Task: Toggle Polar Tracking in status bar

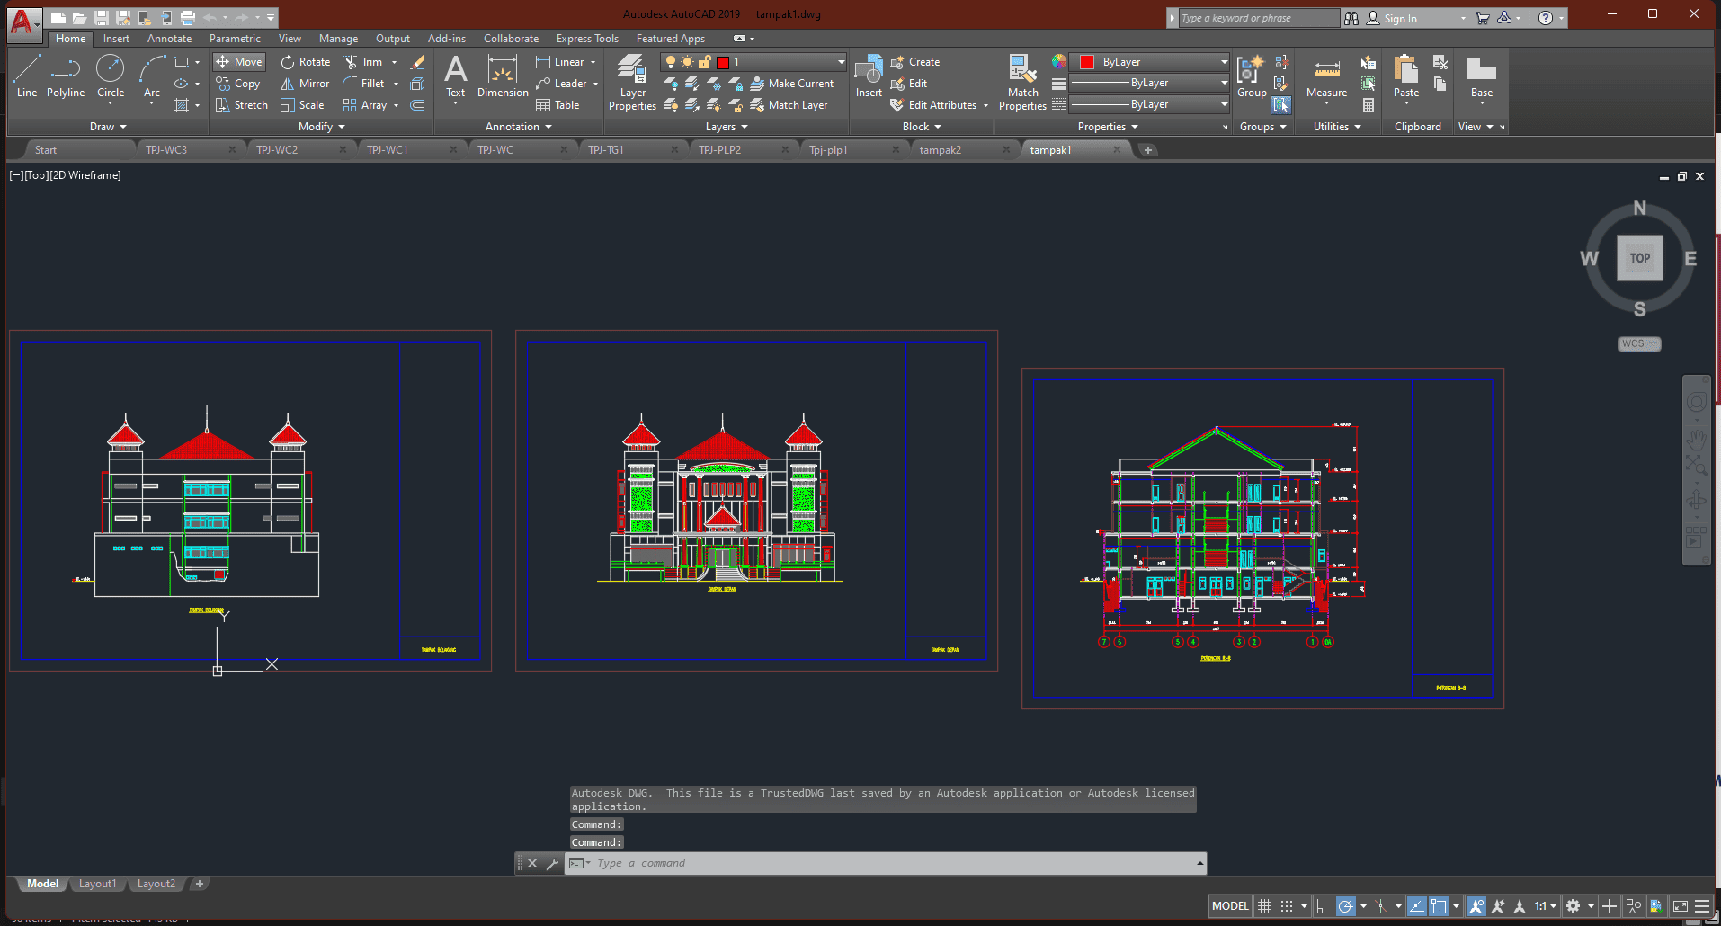Action: coord(1345,906)
